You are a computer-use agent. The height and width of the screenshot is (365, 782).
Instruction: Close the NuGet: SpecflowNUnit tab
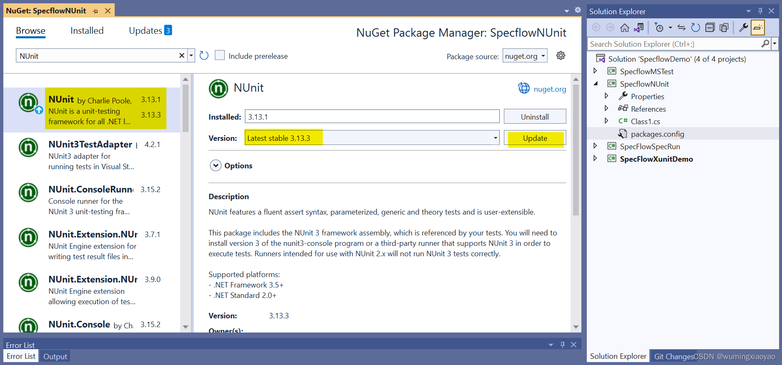pyautogui.click(x=108, y=11)
